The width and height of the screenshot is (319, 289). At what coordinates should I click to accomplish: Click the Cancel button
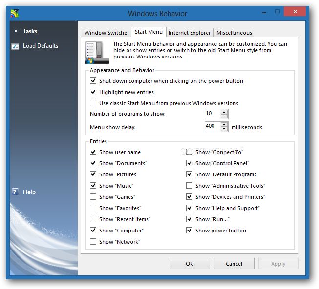point(234,264)
